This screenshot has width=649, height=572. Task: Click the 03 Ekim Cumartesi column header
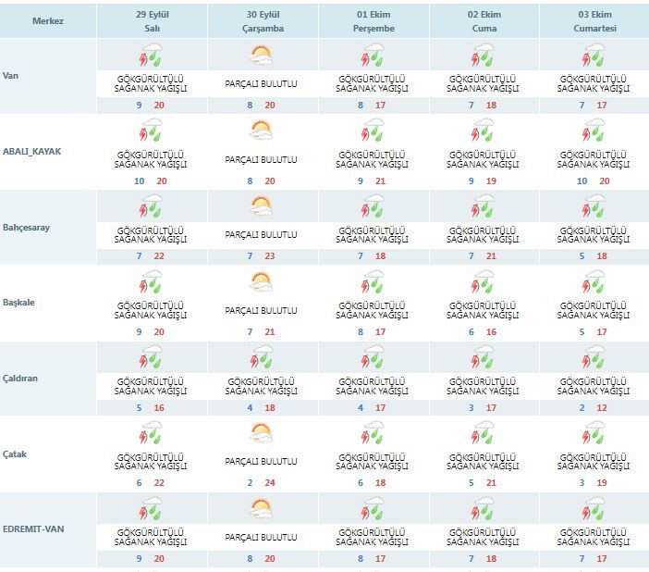tap(594, 21)
